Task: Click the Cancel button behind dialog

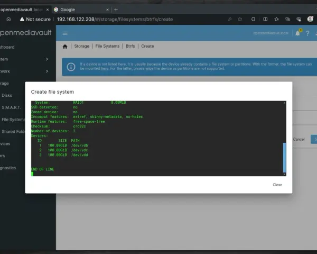Action: pyautogui.click(x=299, y=139)
